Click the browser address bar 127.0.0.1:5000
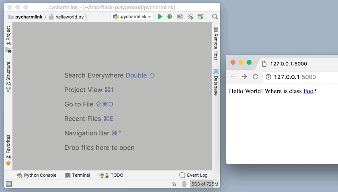The image size is (338, 192). pos(301,77)
